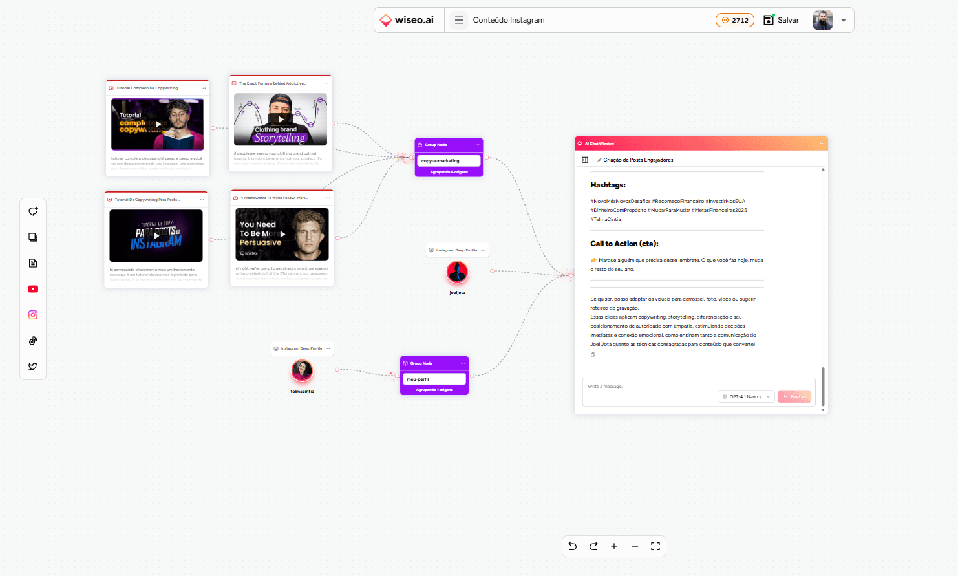Click the Salvar button

[x=782, y=20]
